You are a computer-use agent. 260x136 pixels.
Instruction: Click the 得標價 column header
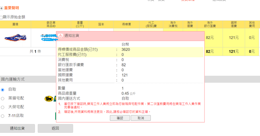point(126,25)
